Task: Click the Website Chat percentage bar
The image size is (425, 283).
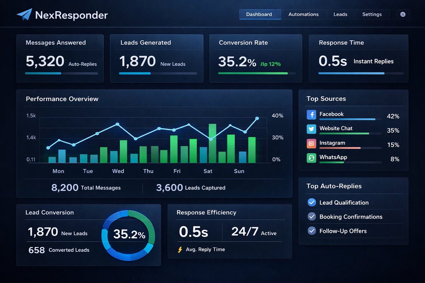Action: tap(351, 133)
